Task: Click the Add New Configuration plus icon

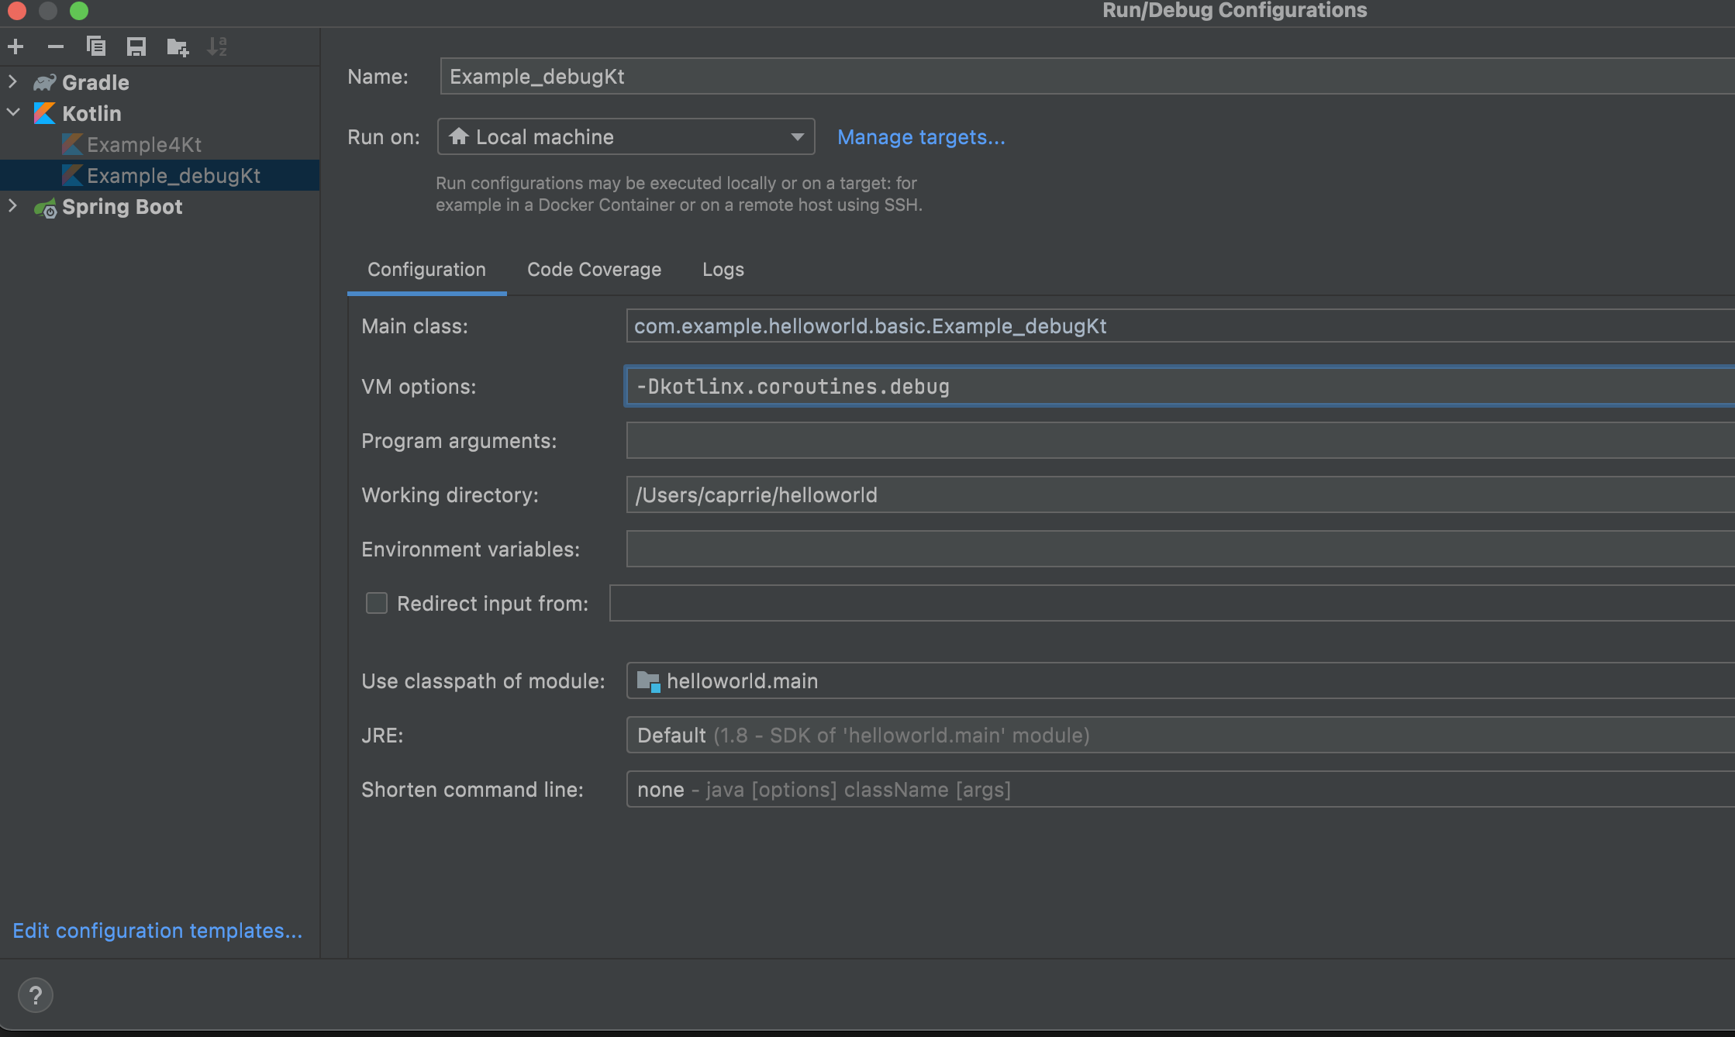Action: [x=16, y=47]
